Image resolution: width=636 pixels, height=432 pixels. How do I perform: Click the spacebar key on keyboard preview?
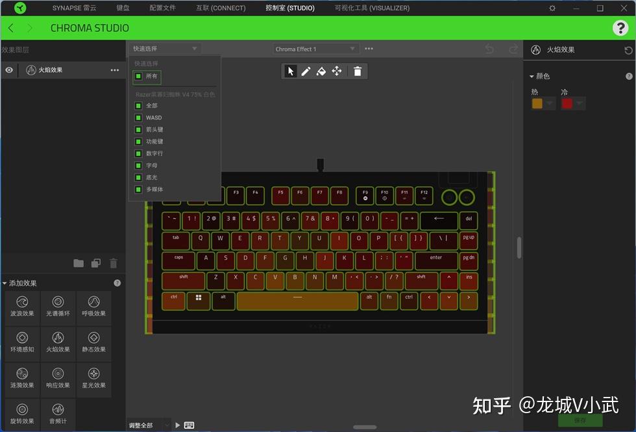(297, 301)
